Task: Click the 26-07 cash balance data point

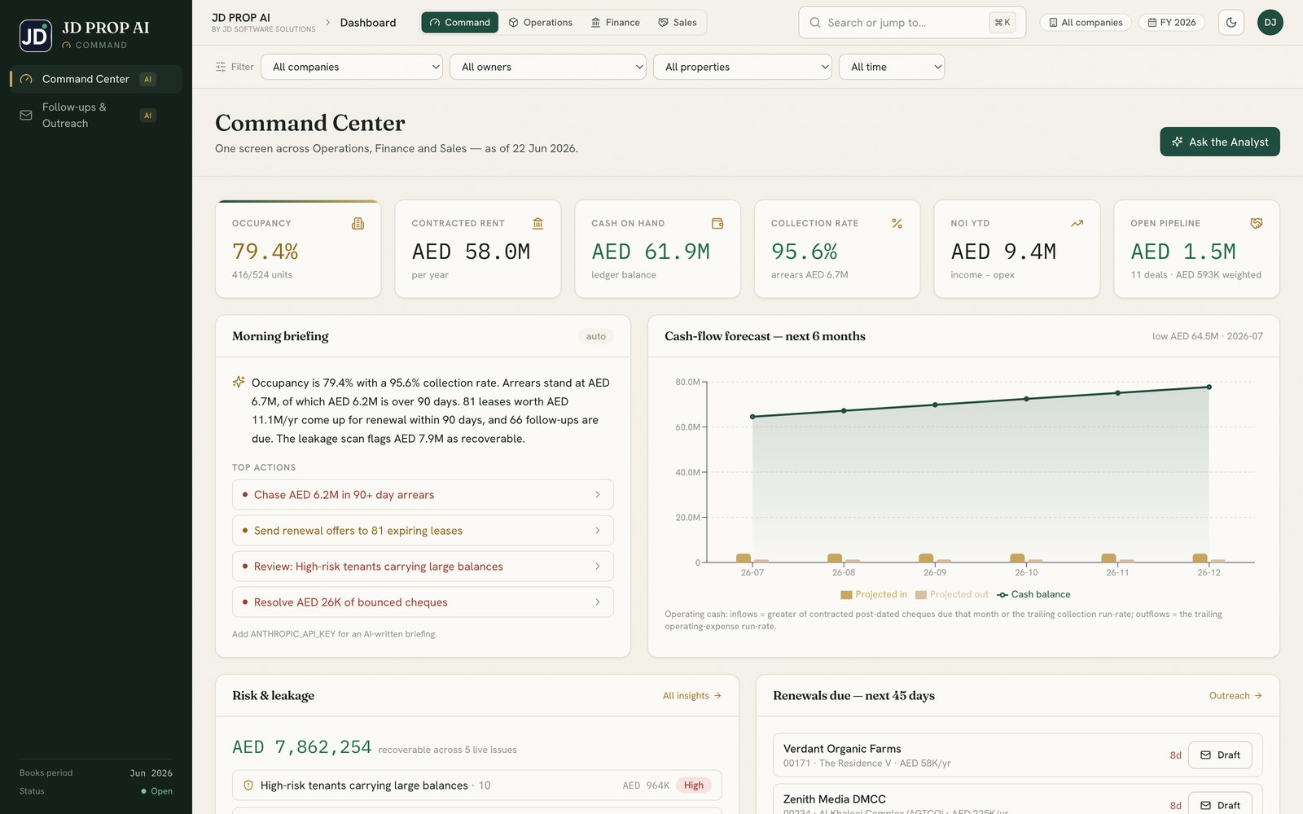Action: 752,417
